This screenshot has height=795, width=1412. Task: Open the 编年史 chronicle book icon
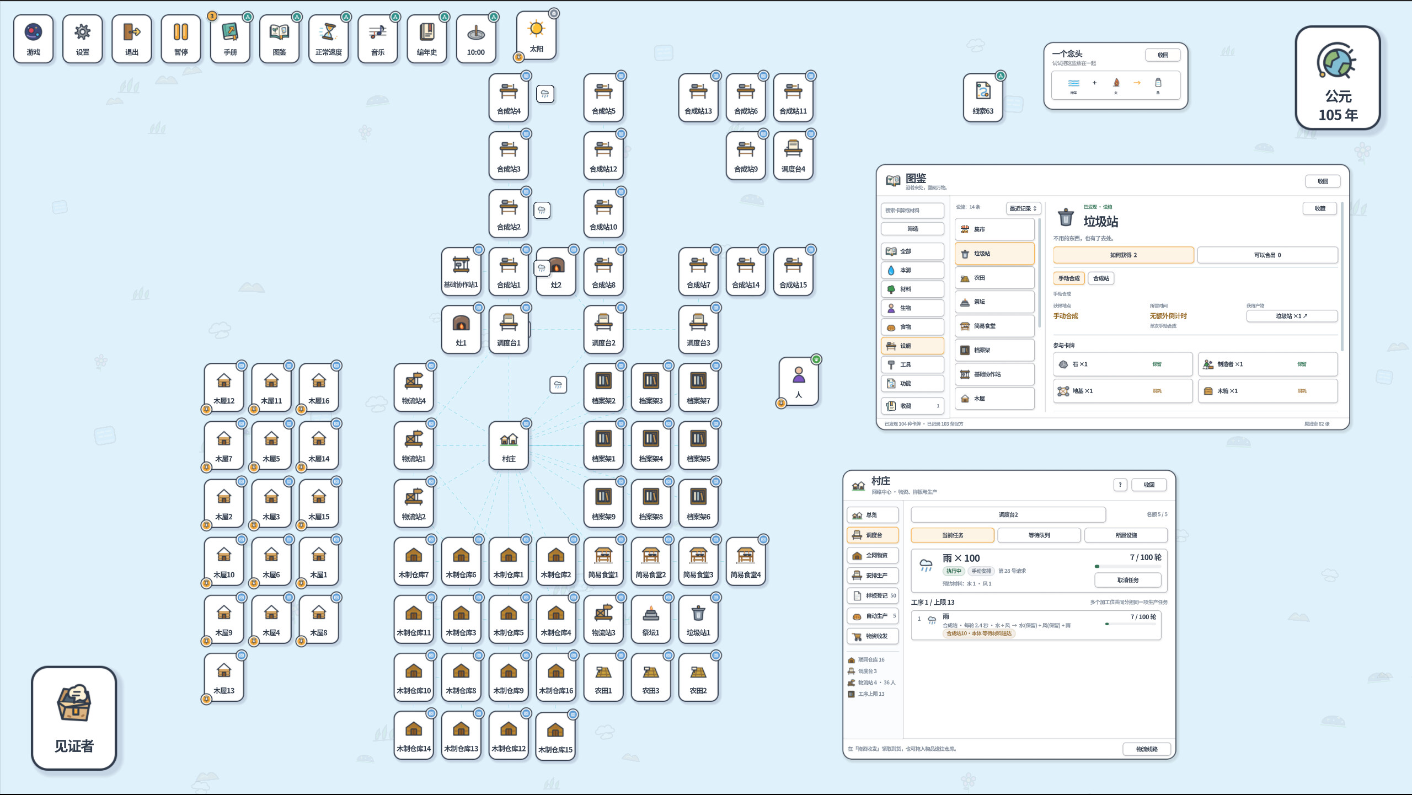point(427,39)
